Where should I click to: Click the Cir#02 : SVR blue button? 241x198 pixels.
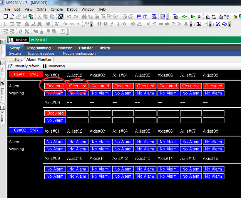click(x=26, y=130)
